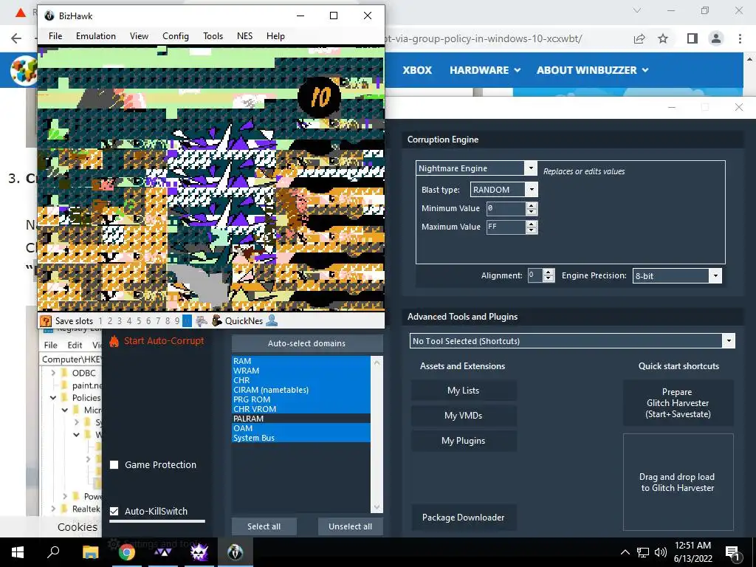Image resolution: width=756 pixels, height=567 pixels.
Task: Switch to Chrome from taskbar
Action: [127, 552]
